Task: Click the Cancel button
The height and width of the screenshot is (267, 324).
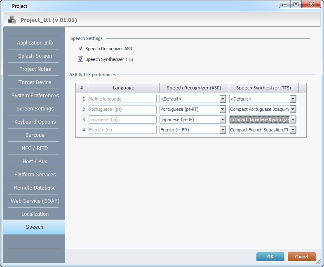Action: pyautogui.click(x=301, y=257)
